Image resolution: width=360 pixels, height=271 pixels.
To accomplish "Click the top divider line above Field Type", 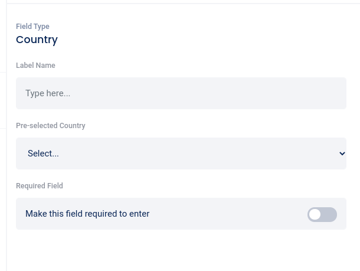I will pyautogui.click(x=183, y=4).
